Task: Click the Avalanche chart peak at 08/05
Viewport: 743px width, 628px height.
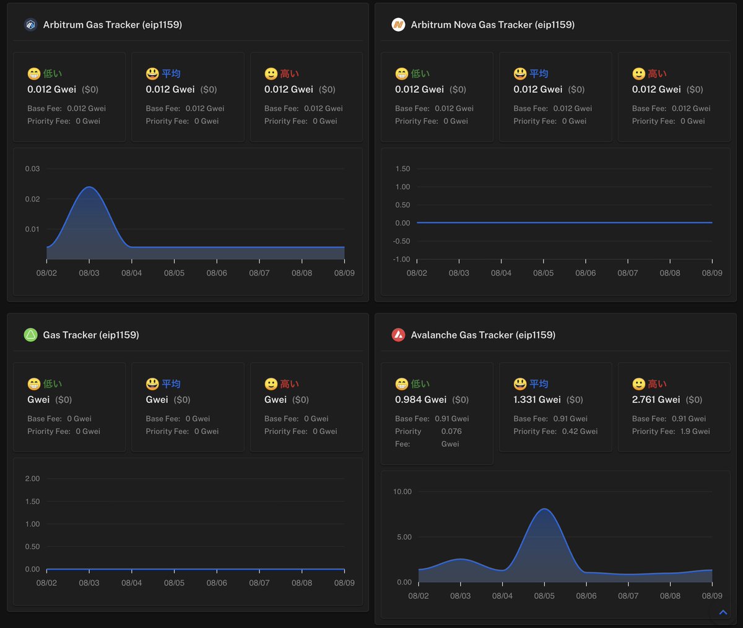Action: 544,509
